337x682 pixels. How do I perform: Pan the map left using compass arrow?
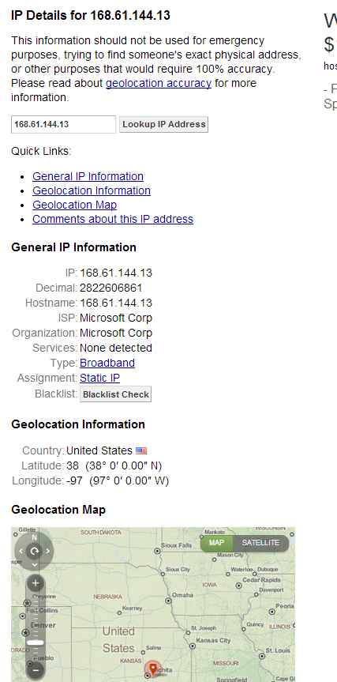(21, 551)
